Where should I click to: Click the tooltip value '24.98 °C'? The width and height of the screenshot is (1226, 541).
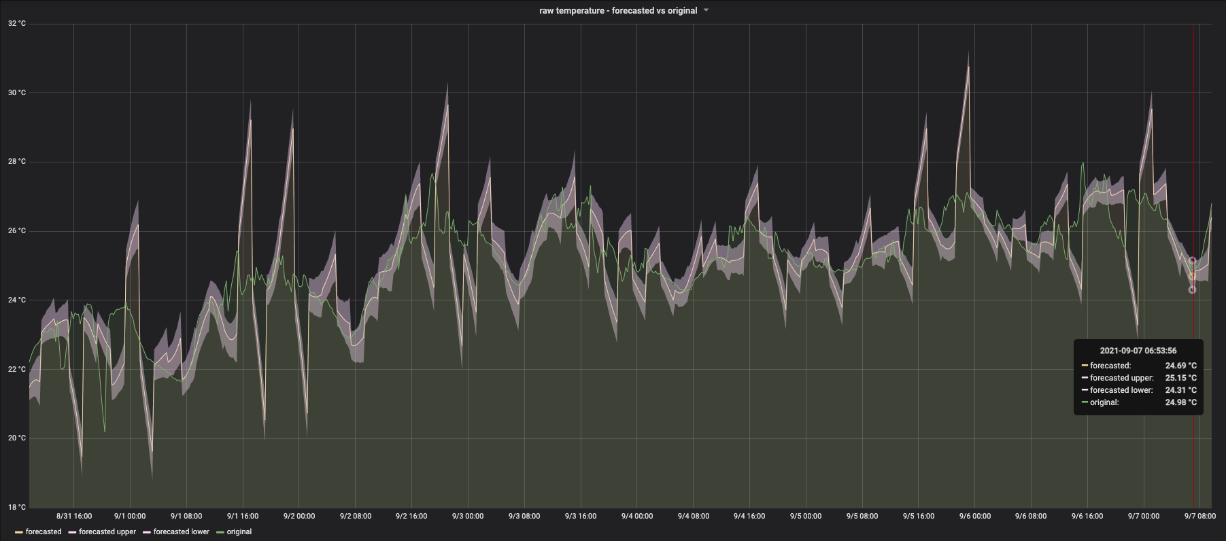click(x=1181, y=402)
